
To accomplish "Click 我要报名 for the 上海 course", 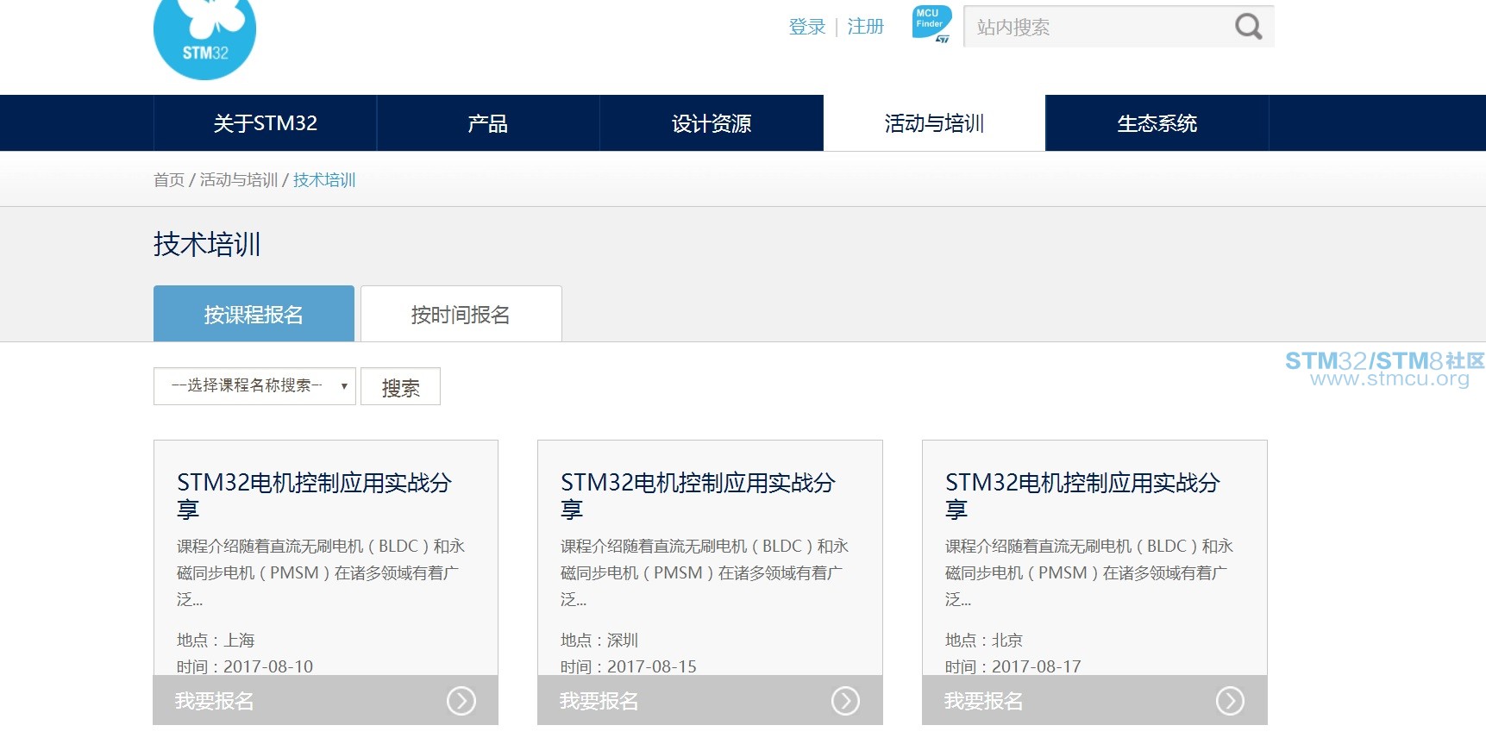I will (326, 700).
